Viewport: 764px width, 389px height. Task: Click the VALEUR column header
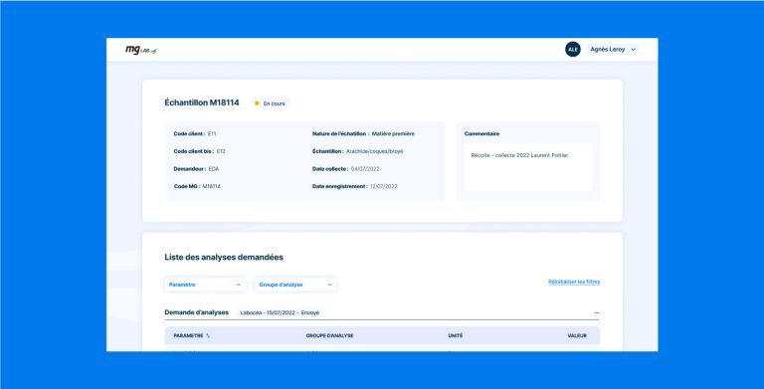pyautogui.click(x=577, y=336)
